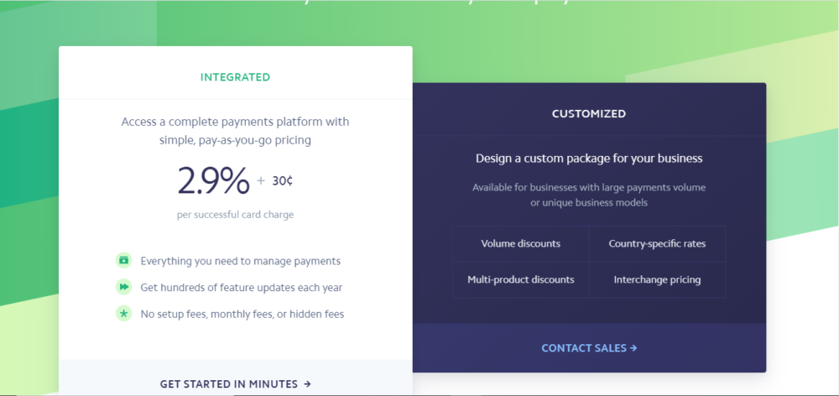The height and width of the screenshot is (396, 839).
Task: Click the green payments icon beside 'Everything you need'
Action: coord(124,261)
